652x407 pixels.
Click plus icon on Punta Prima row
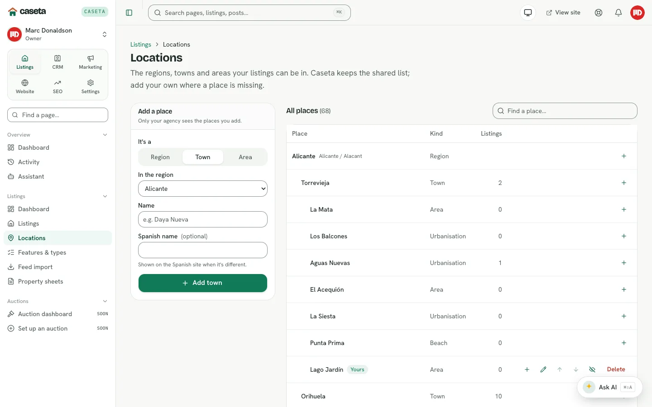(624, 343)
